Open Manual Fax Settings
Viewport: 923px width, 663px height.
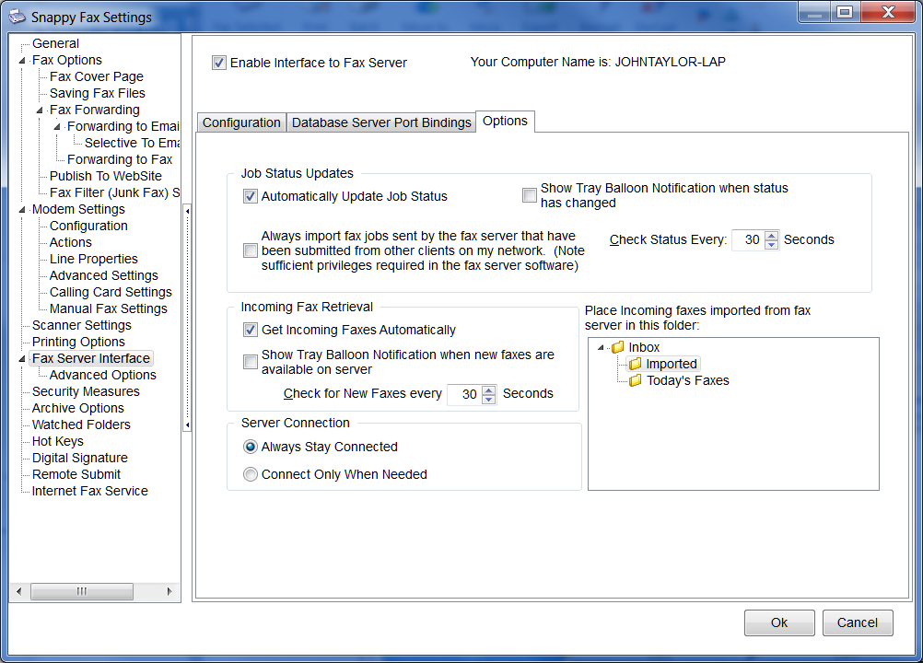(109, 308)
